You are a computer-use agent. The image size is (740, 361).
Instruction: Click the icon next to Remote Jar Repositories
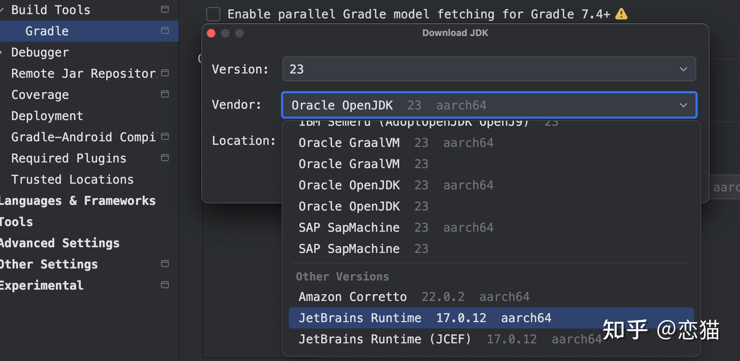165,73
